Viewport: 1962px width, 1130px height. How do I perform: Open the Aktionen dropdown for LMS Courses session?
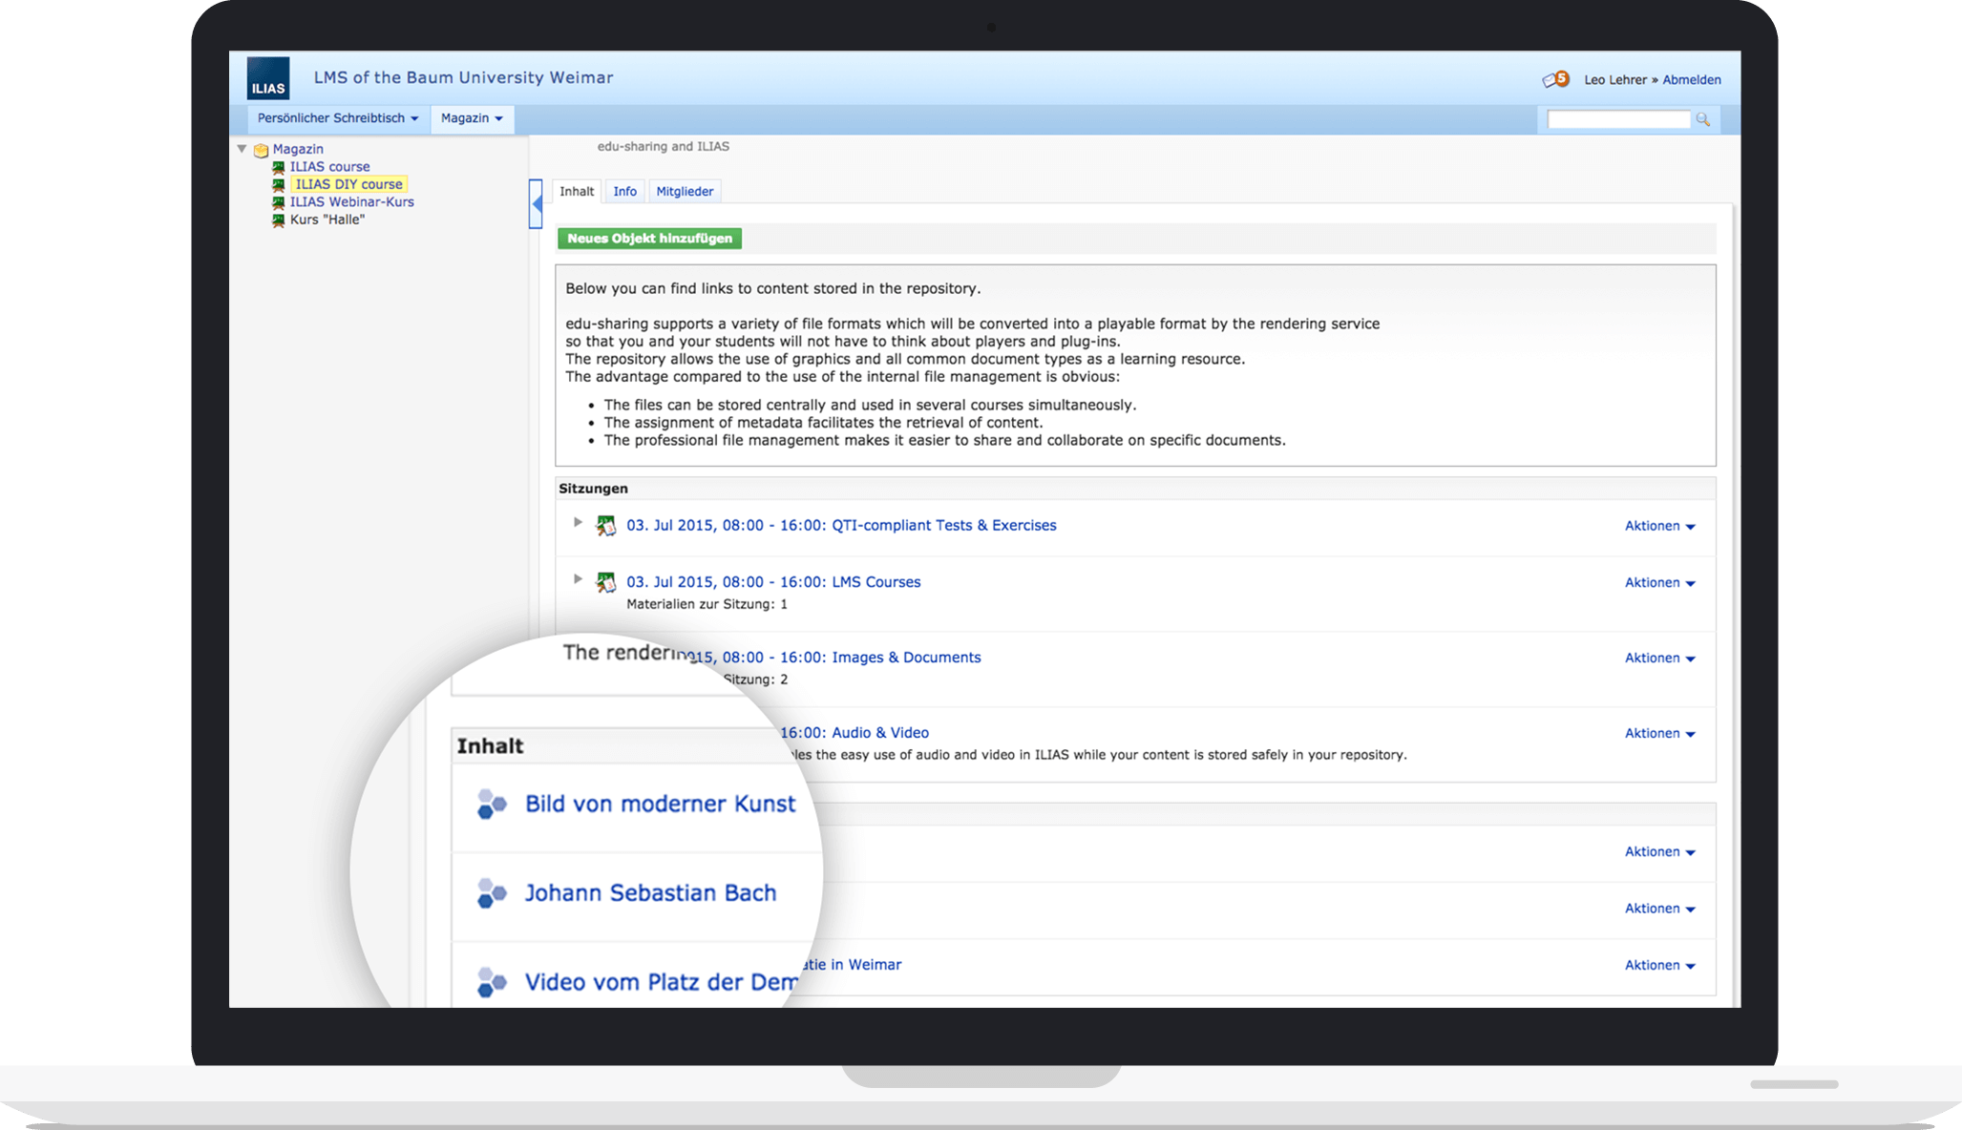point(1658,582)
